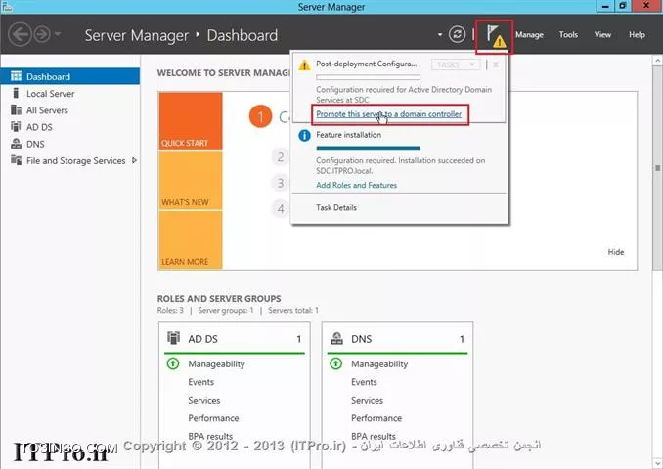This screenshot has width=663, height=469.
Task: Click the Post-deployment Configuration progress bar
Action: coord(369,77)
